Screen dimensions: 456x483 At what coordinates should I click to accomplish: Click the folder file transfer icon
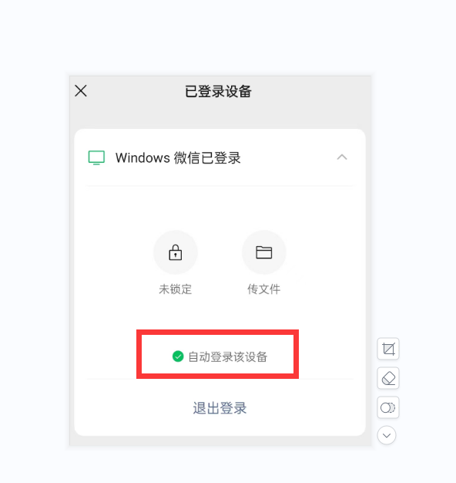click(264, 252)
